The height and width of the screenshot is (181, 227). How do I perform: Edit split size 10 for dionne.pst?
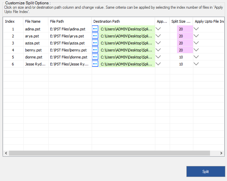(181, 57)
